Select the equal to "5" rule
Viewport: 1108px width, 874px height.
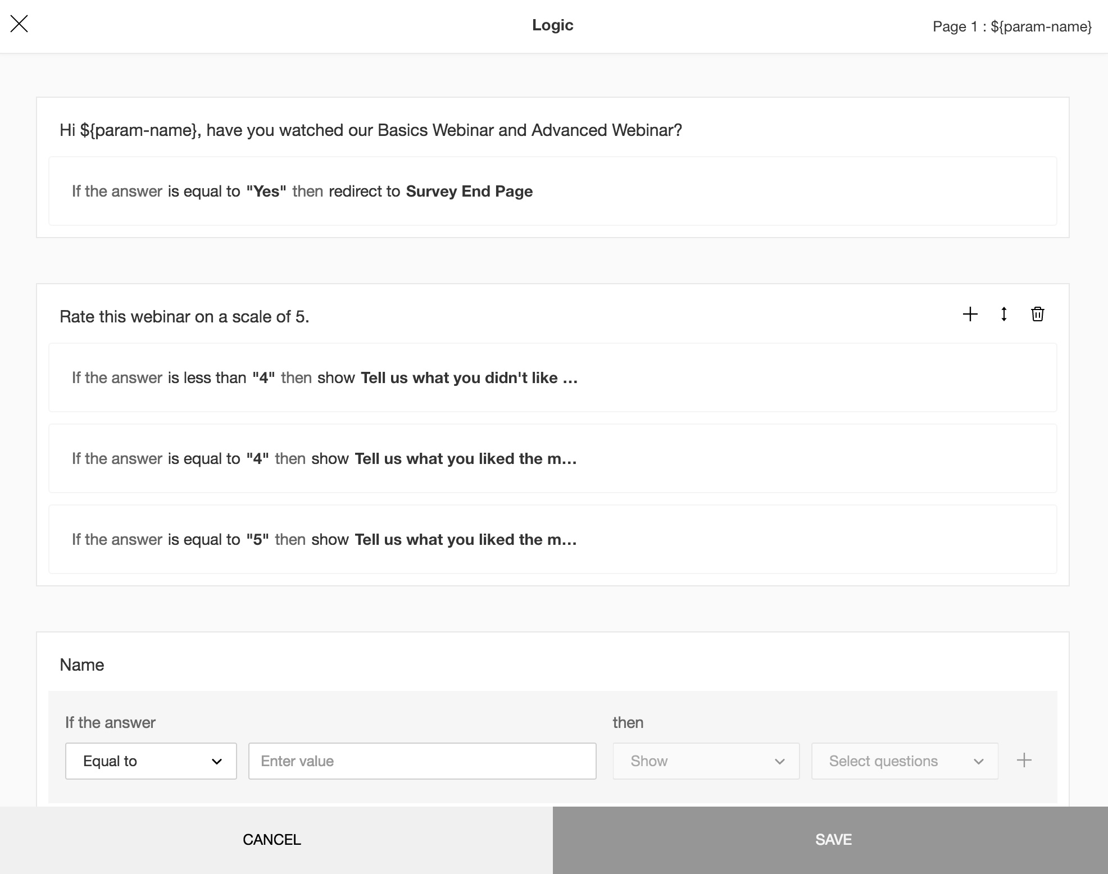click(x=553, y=539)
